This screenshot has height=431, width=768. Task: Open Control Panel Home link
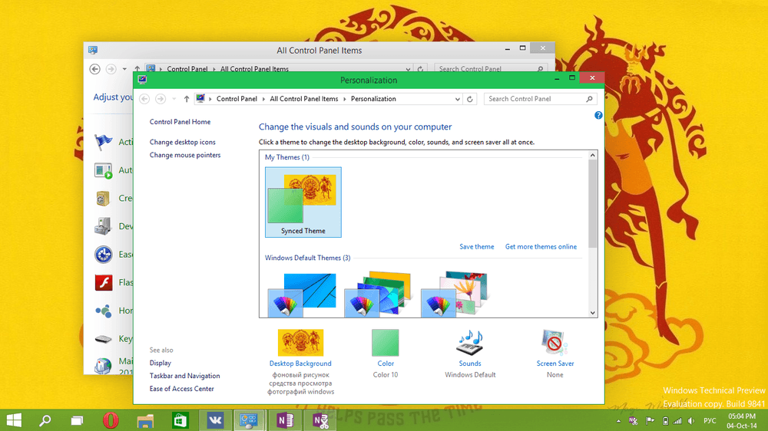point(180,122)
